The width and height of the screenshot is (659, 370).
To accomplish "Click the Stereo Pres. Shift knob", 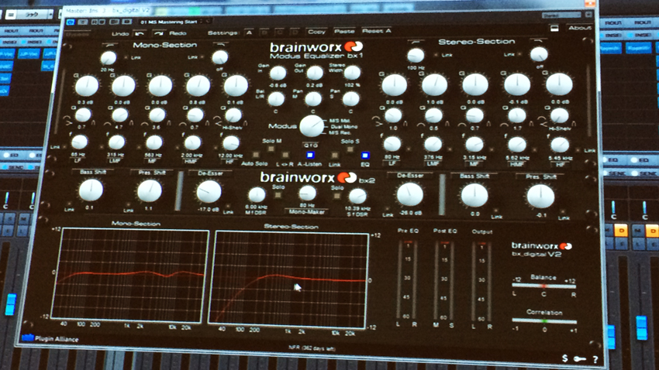I will [x=540, y=197].
